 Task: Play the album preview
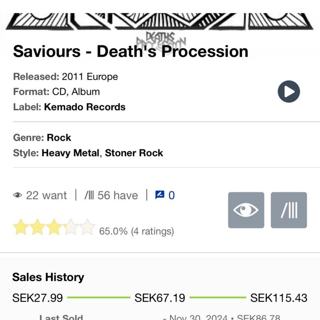point(289,92)
